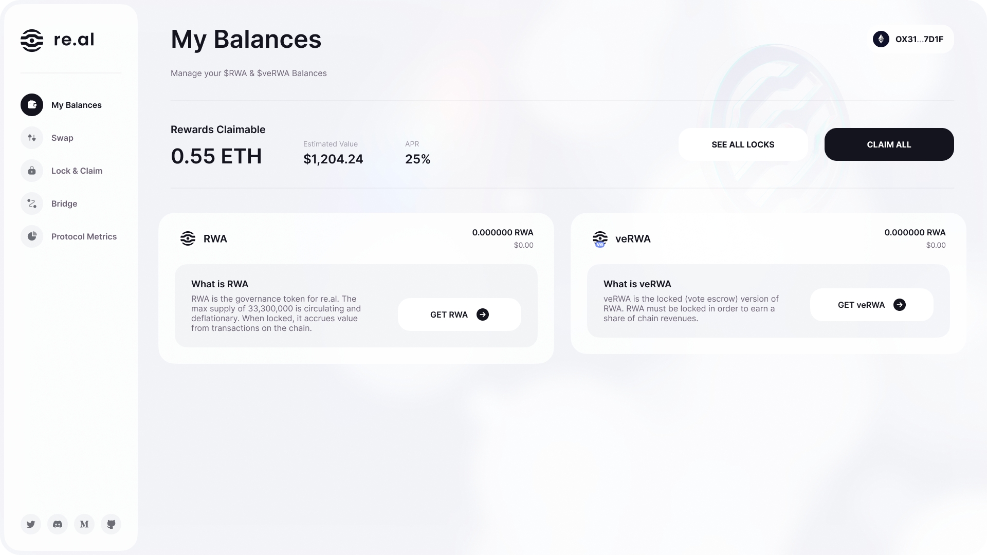Image resolution: width=987 pixels, height=555 pixels.
Task: Click the Swap arrows icon
Action: (32, 138)
